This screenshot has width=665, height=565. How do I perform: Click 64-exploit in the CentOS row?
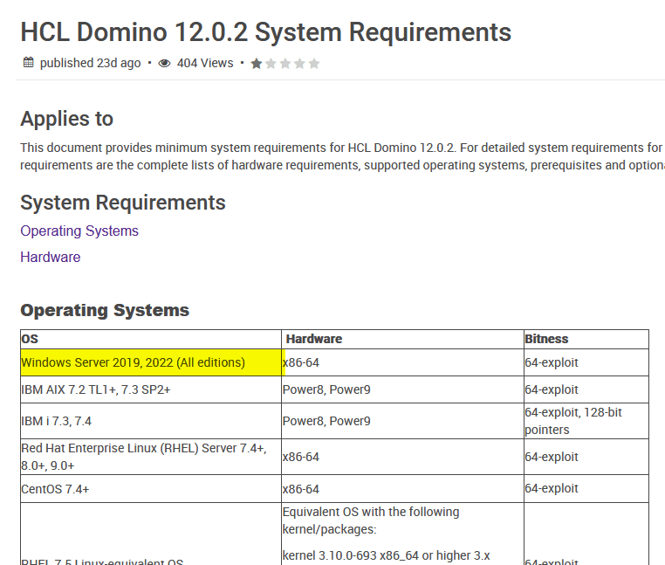552,489
